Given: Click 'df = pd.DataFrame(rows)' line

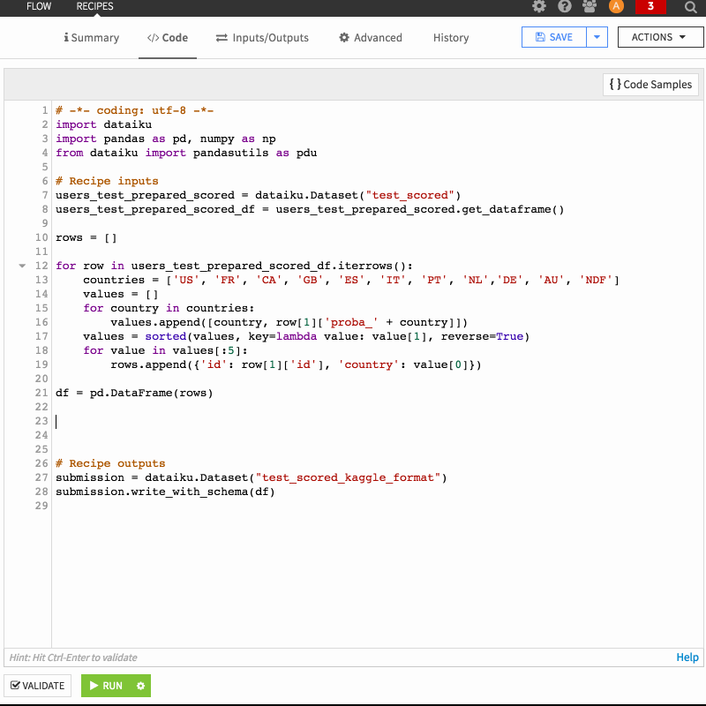Looking at the screenshot, I should pos(134,393).
